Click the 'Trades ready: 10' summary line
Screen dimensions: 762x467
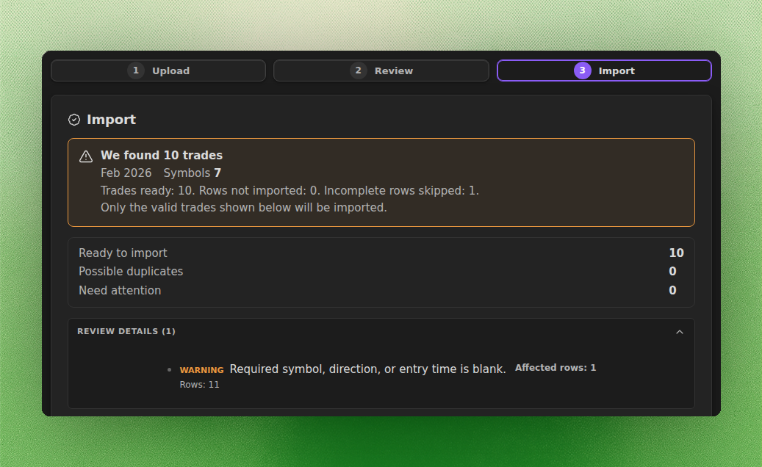290,191
